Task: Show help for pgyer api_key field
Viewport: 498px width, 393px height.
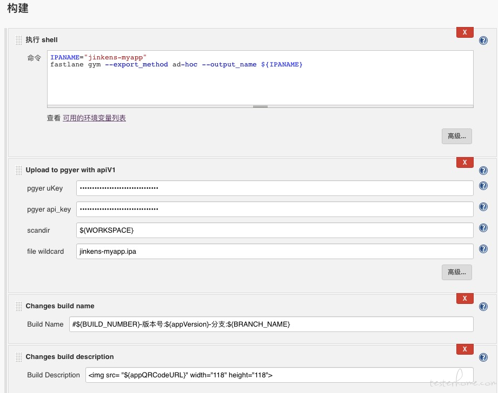Action: (x=483, y=207)
